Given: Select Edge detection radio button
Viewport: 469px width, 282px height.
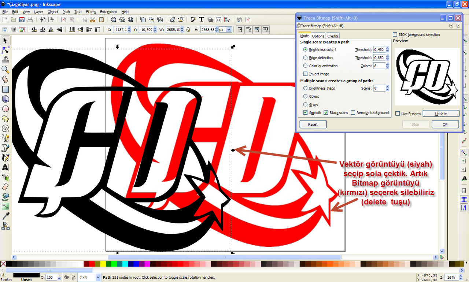Looking at the screenshot, I should pyautogui.click(x=306, y=57).
